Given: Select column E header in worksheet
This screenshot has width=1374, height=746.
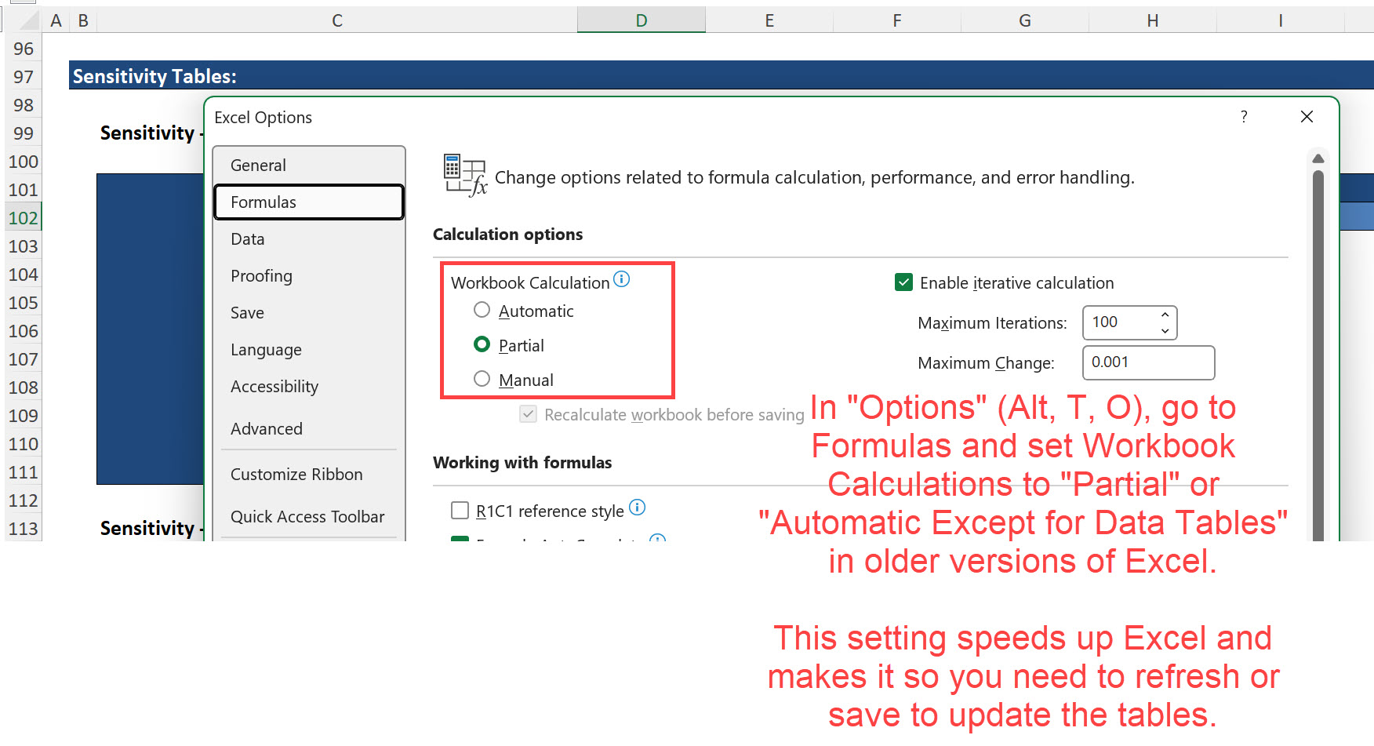Looking at the screenshot, I should click(769, 20).
